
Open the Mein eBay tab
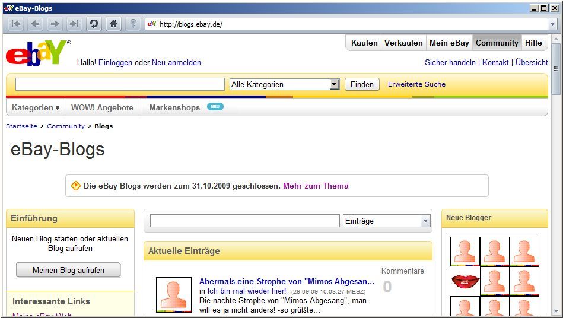tap(449, 43)
